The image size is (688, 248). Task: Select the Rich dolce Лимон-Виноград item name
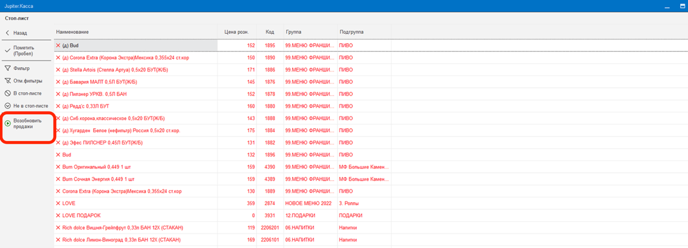point(122,240)
